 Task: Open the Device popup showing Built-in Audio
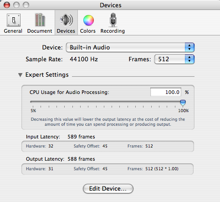[130, 48]
